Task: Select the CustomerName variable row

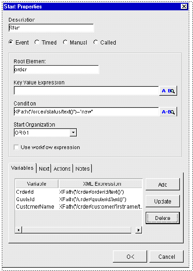Action: (x=79, y=207)
